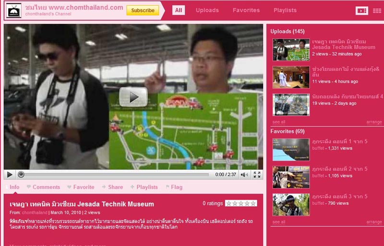This screenshot has height=246, width=384.
Task: Open the Playlists tab below video
Action: coord(144,187)
